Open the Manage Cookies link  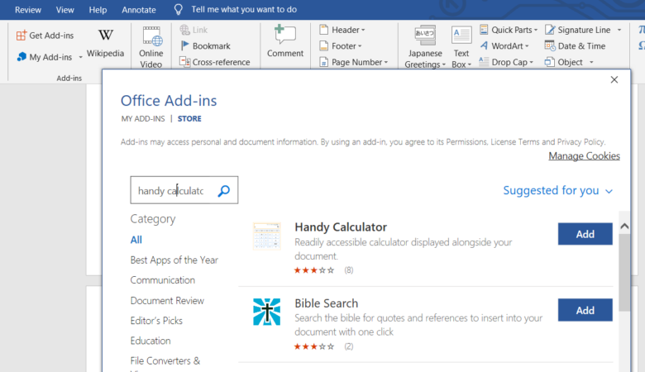point(584,156)
